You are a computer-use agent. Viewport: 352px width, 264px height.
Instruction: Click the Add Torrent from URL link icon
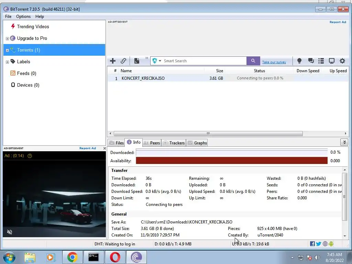pyautogui.click(x=123, y=61)
